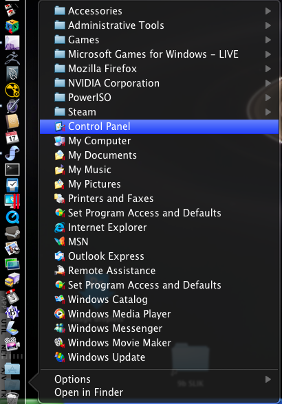Open Windows Catalog
Screen dimensions: 282x404
(x=159, y=300)
